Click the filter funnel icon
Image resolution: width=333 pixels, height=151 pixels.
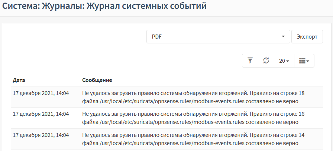point(250,61)
